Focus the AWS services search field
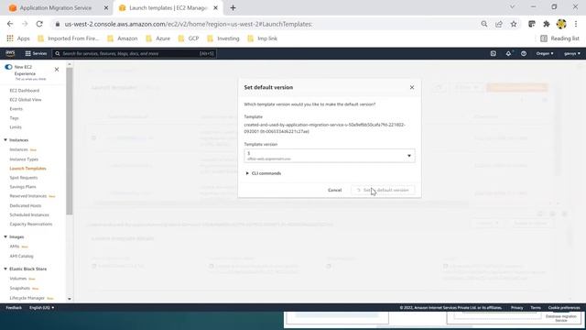The height and width of the screenshot is (330, 586). click(135, 53)
